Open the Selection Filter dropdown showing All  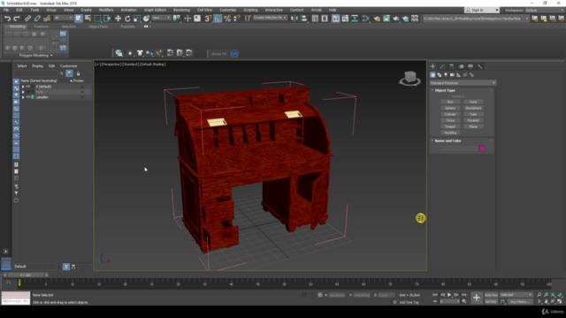click(x=63, y=18)
